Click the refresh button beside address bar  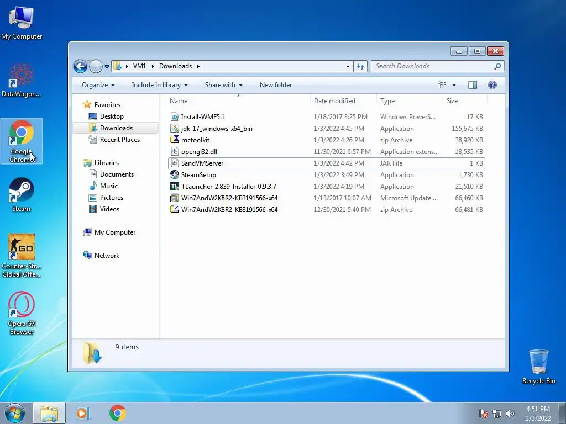pos(360,66)
